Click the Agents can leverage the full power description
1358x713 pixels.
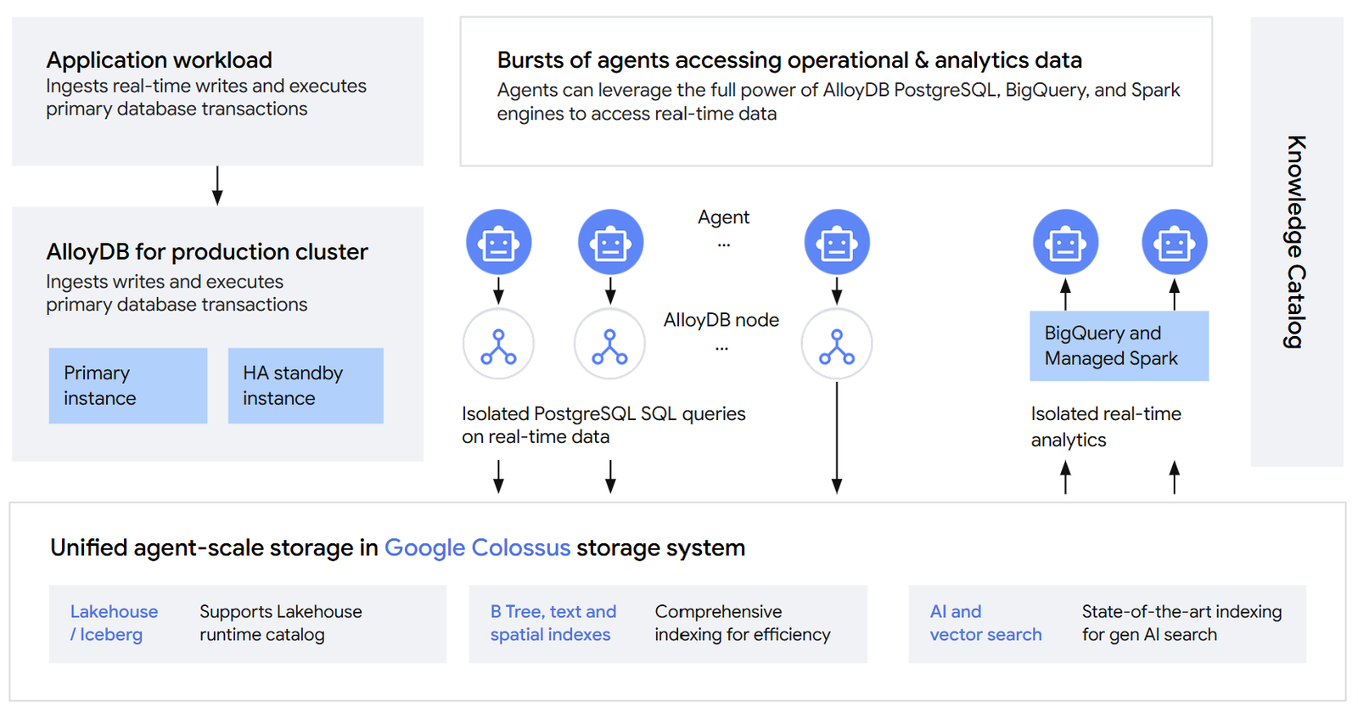pyautogui.click(x=839, y=102)
